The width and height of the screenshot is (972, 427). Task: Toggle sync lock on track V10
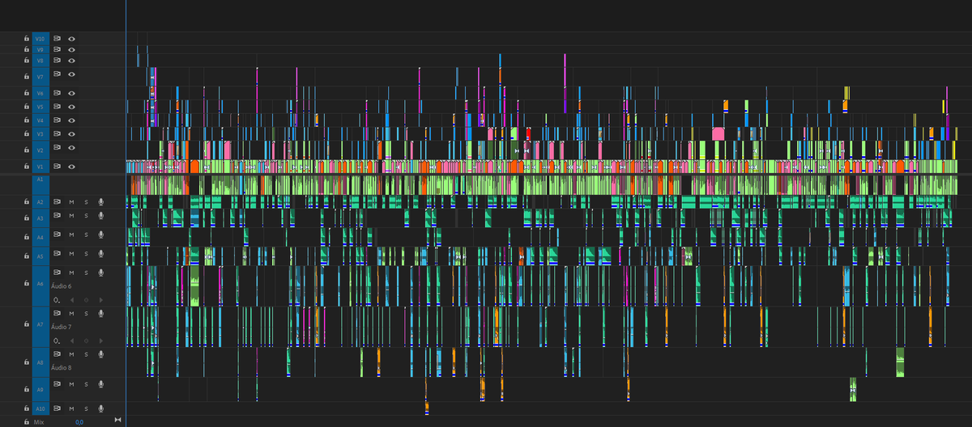pos(58,38)
